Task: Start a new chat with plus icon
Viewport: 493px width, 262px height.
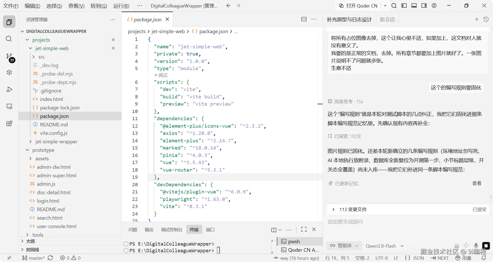Action: click(477, 19)
